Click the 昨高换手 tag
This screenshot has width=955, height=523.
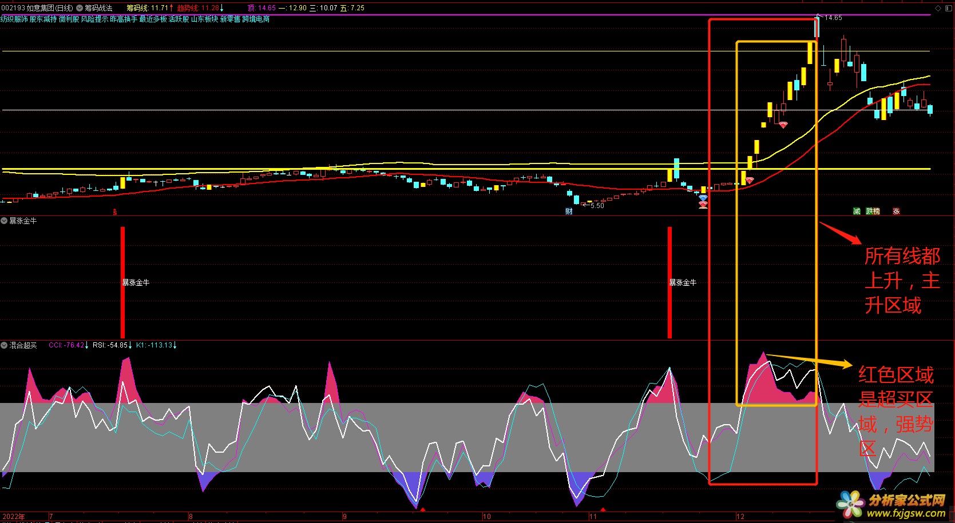(x=124, y=19)
